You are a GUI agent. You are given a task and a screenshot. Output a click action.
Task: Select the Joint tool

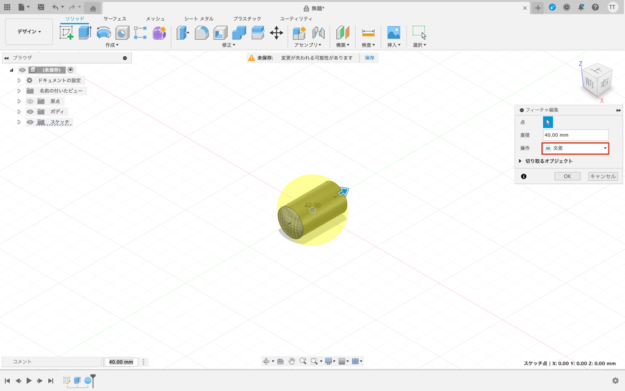(x=319, y=33)
